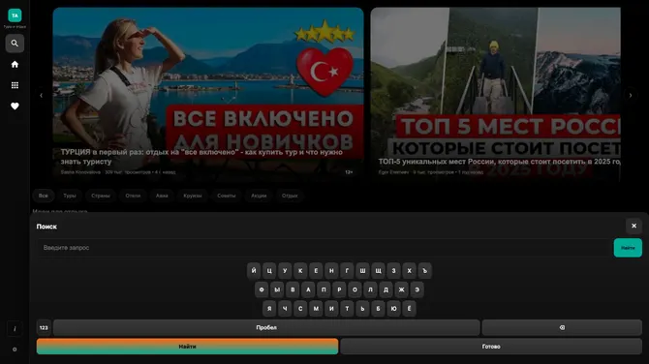Open the categories grid icon in sidebar
This screenshot has height=364, width=649.
(x=15, y=85)
